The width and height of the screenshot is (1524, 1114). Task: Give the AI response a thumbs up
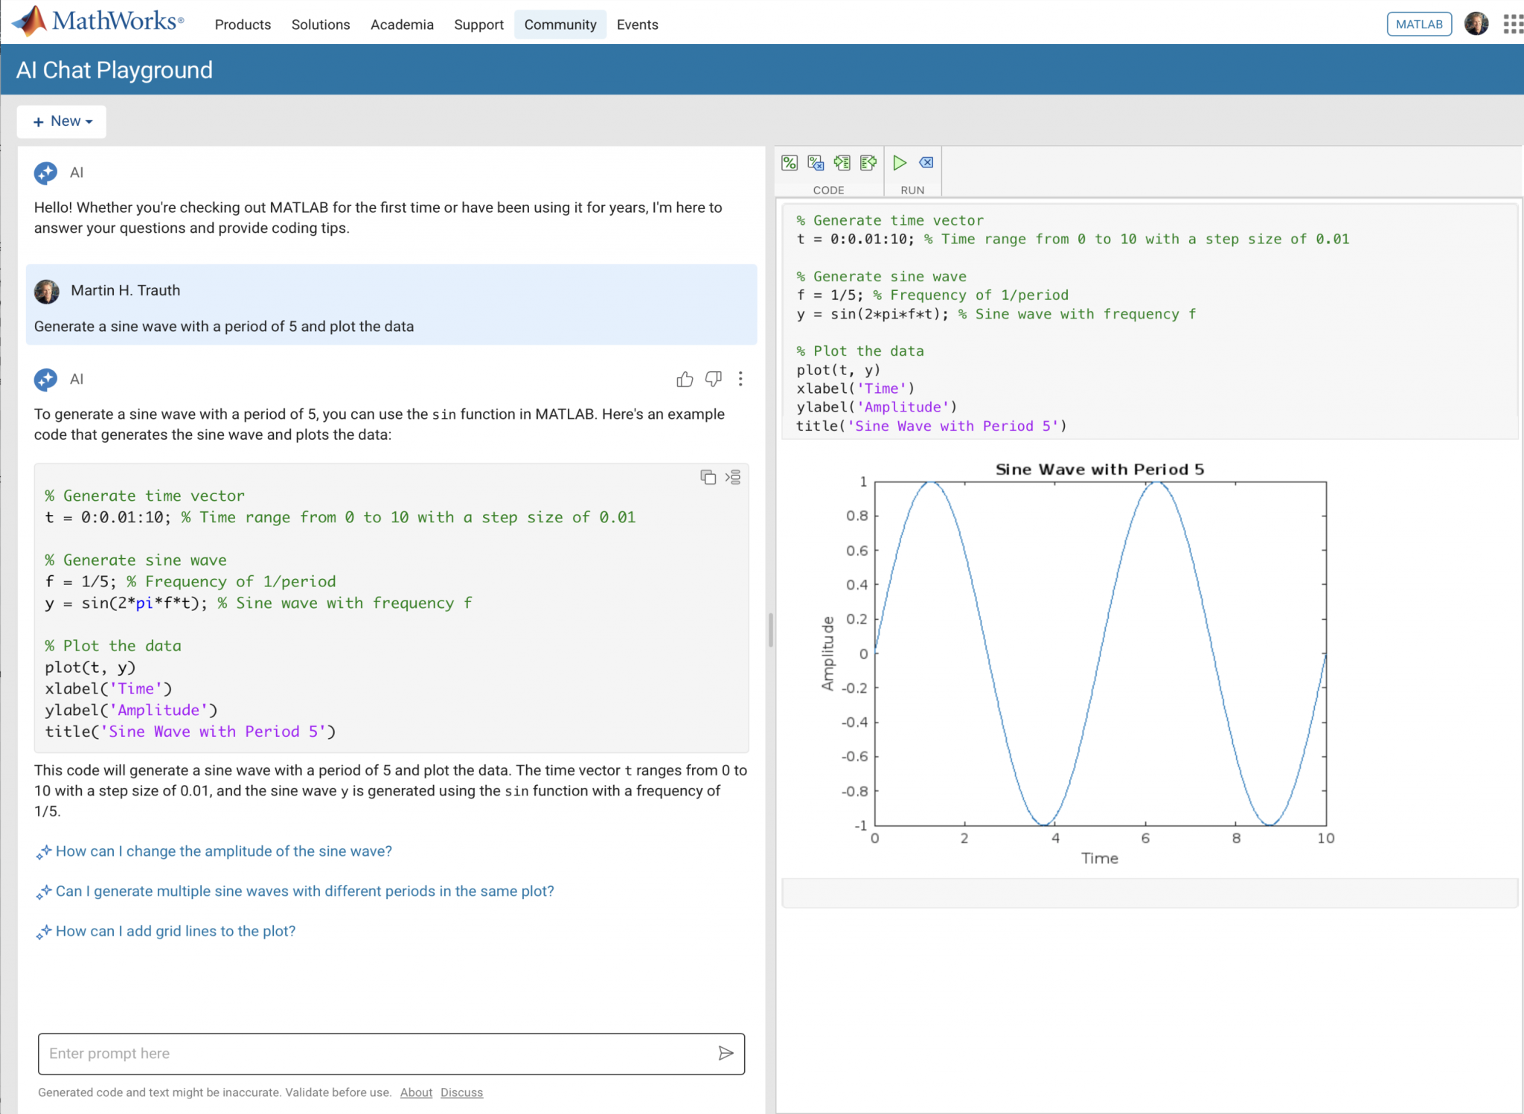685,380
